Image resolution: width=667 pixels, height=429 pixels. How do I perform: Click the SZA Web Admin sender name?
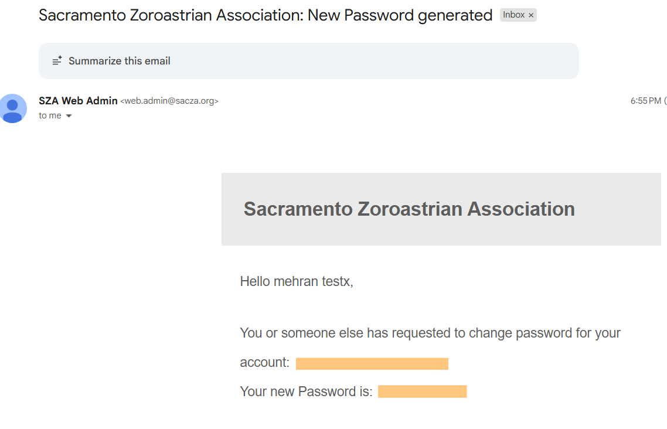(78, 101)
